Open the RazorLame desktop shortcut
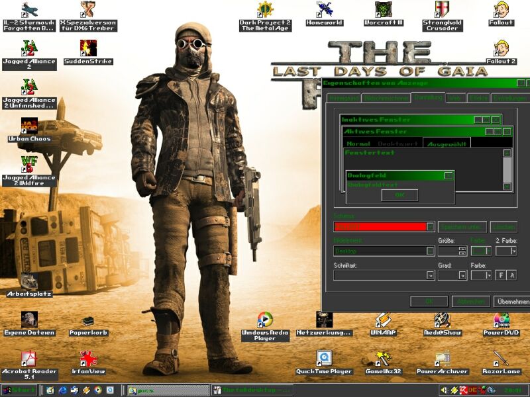This screenshot has height=397, width=530. coord(502,363)
